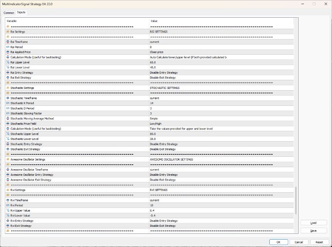
Task: Close the MultiIndicatorSignal Strategy EA dialog
Action: [326, 4]
